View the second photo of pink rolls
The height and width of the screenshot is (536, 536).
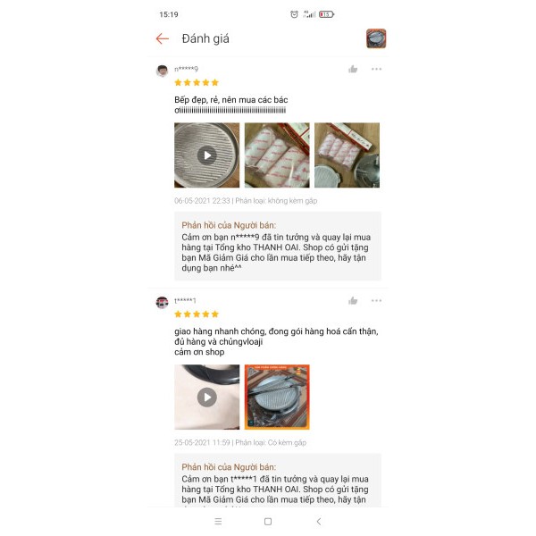click(x=277, y=155)
